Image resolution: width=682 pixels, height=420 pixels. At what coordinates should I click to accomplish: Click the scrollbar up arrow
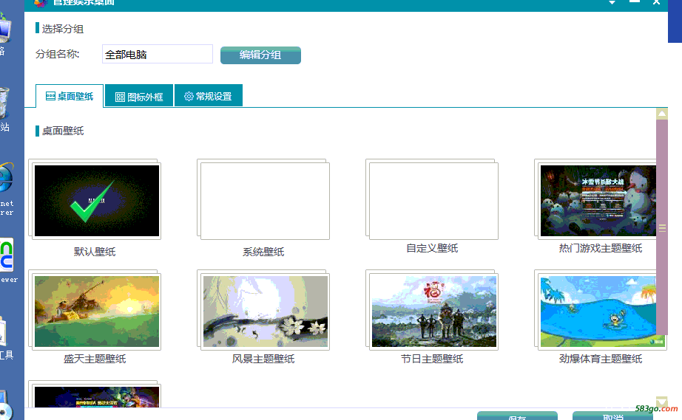(661, 114)
